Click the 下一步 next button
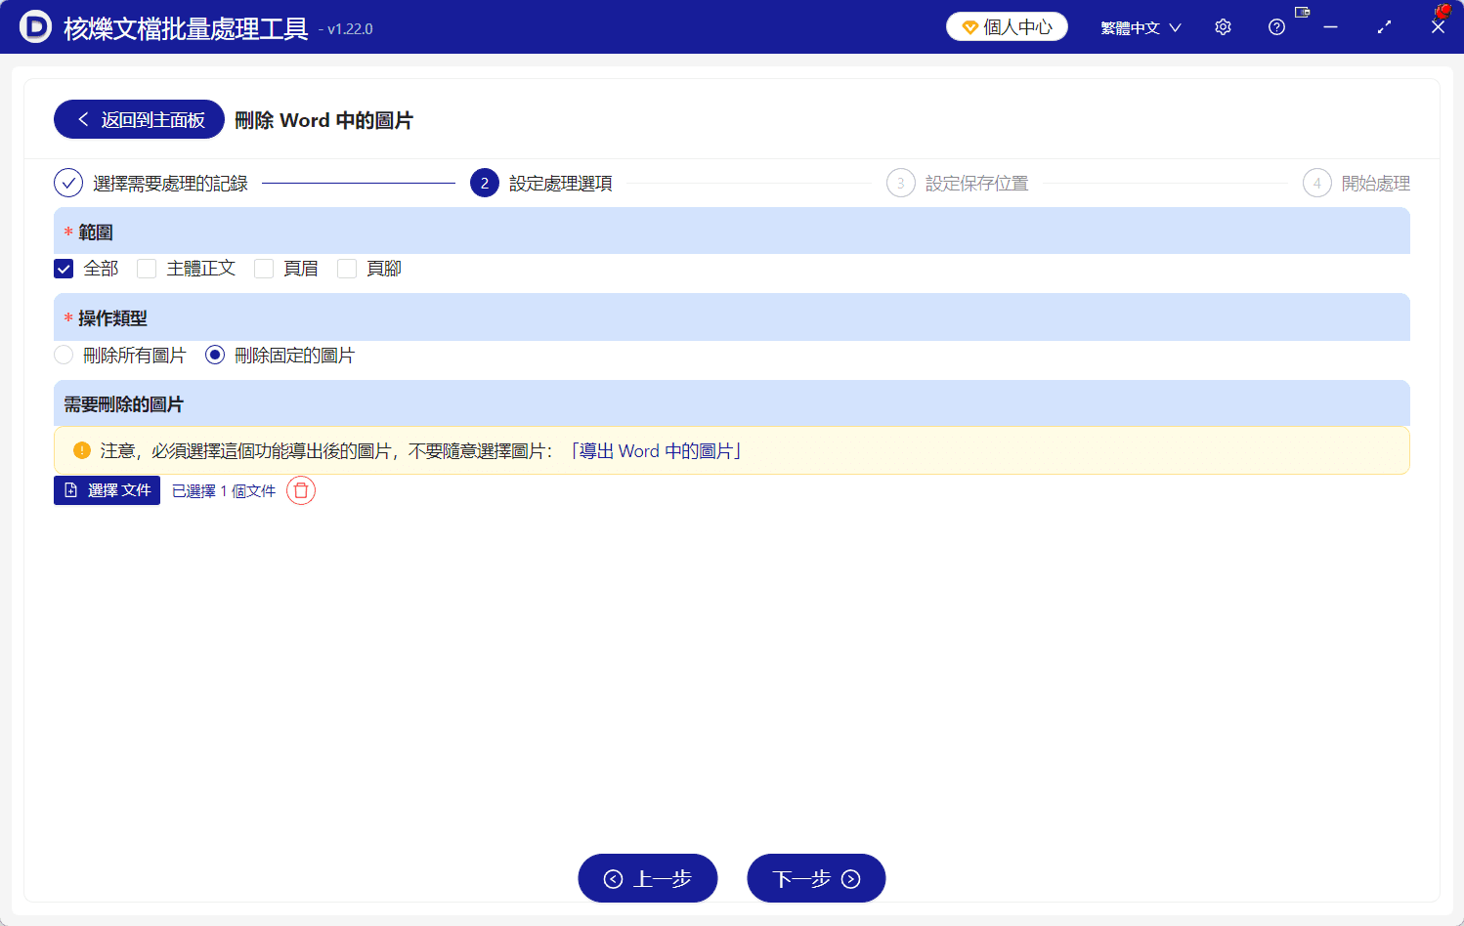Viewport: 1464px width, 926px height. pos(816,877)
